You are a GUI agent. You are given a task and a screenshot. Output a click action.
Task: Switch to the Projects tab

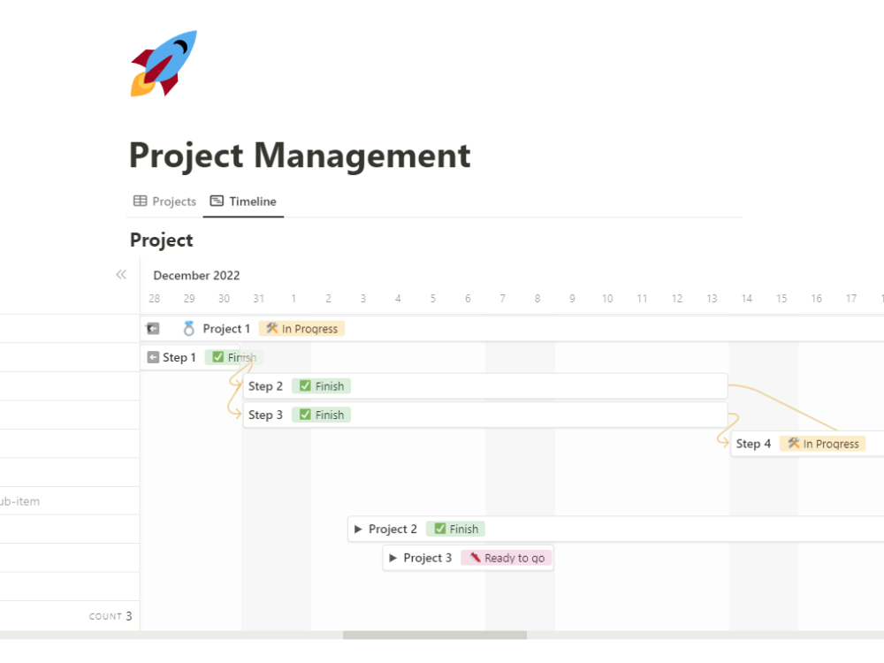click(172, 201)
